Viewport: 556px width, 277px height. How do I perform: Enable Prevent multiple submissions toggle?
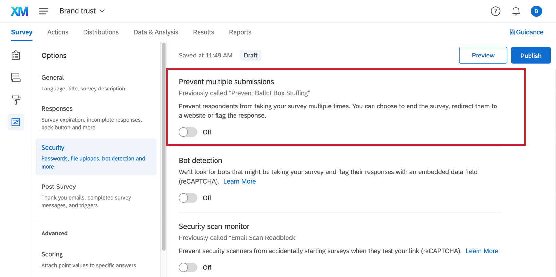188,132
